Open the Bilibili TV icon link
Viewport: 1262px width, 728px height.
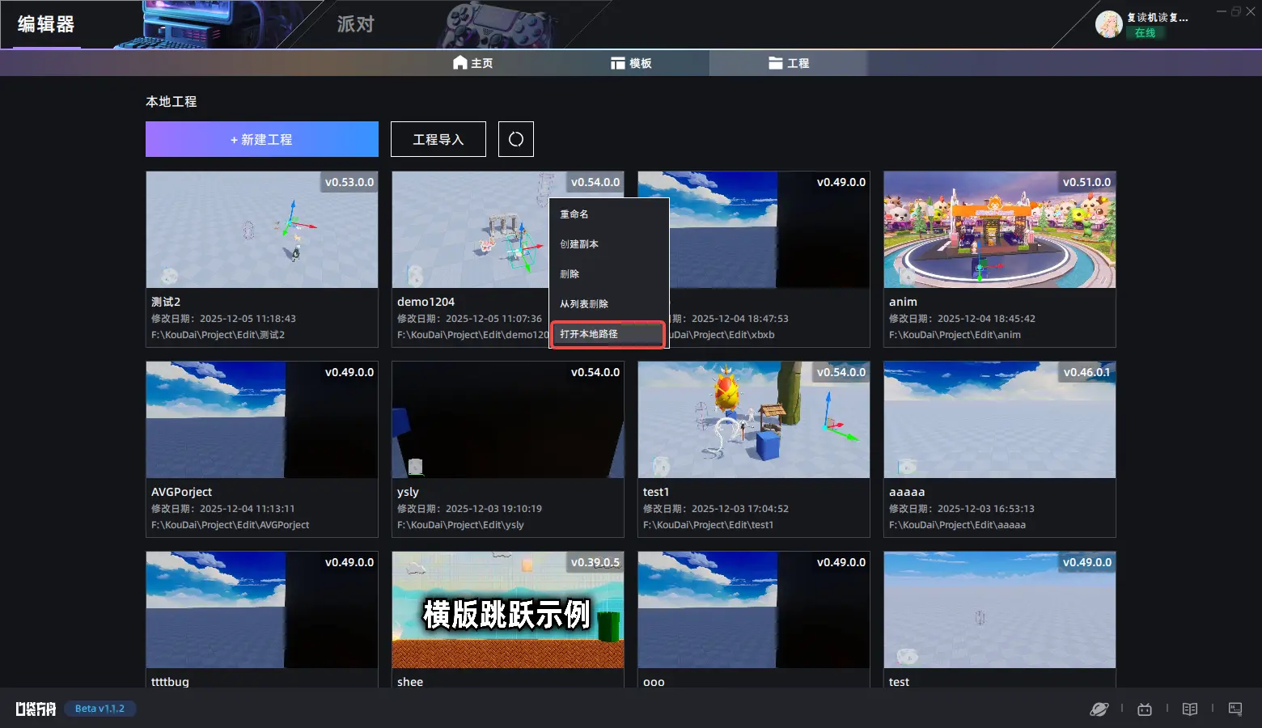(1144, 709)
